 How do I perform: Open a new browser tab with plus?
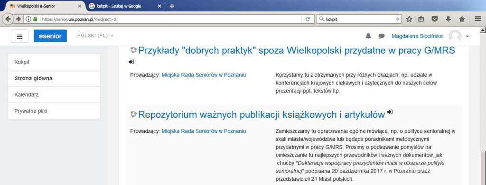tap(172, 6)
